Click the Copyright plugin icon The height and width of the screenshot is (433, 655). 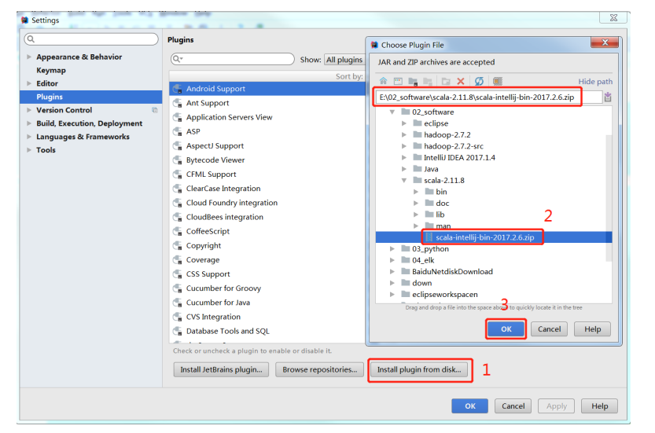178,245
